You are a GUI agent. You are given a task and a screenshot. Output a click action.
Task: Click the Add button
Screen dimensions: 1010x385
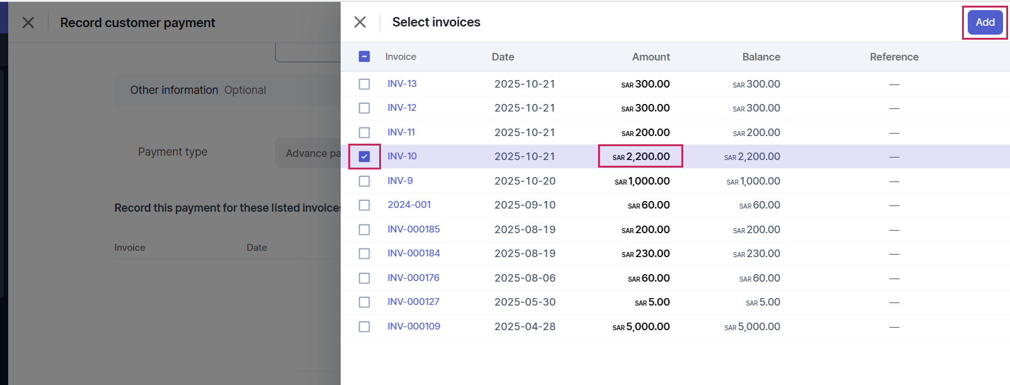[985, 23]
